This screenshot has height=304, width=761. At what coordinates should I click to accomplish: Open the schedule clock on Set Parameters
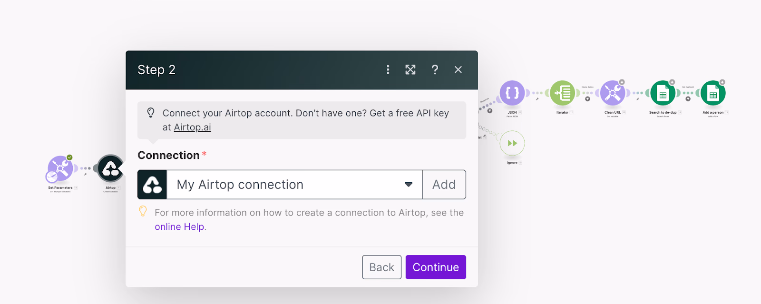(51, 177)
